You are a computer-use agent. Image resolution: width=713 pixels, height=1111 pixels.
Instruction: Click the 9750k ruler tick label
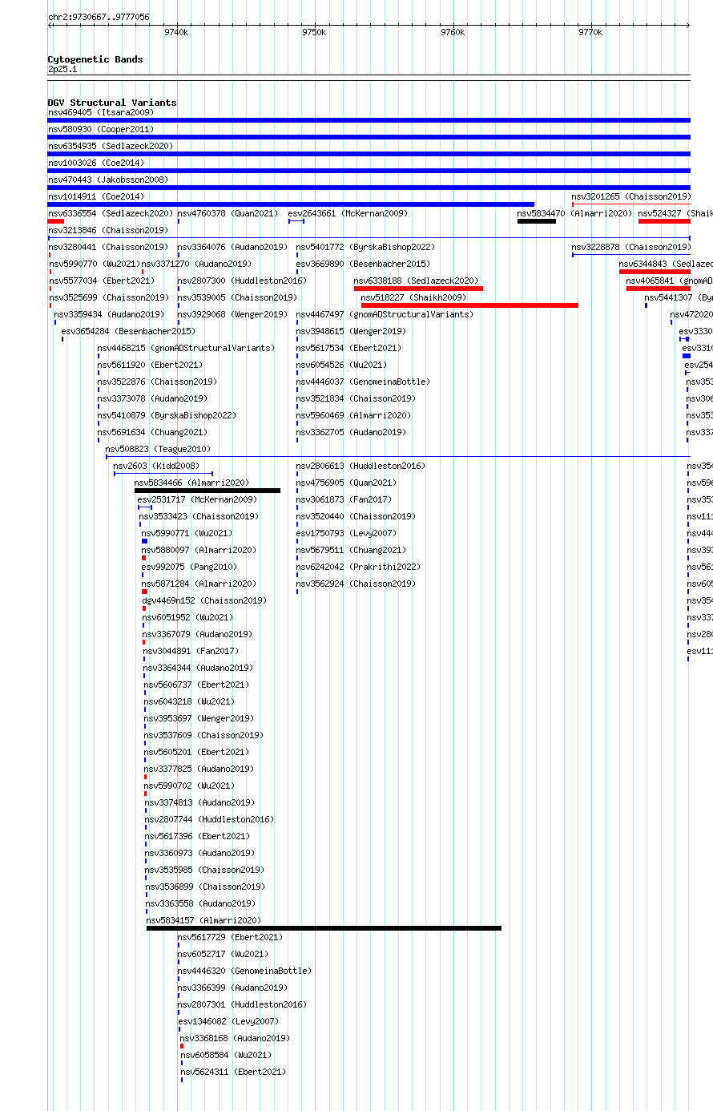click(x=314, y=32)
